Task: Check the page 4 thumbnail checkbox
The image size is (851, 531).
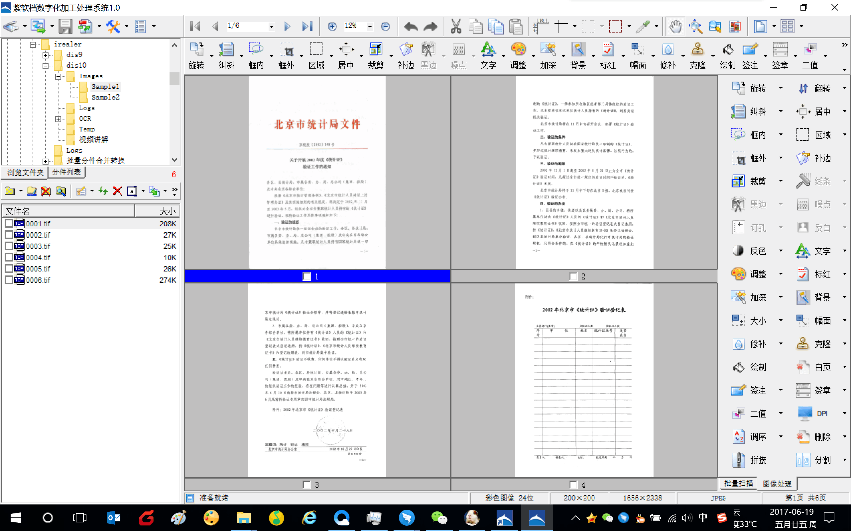Action: point(573,485)
